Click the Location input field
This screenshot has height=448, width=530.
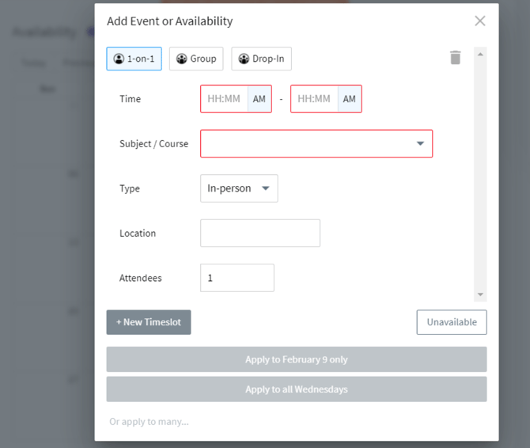click(x=260, y=233)
